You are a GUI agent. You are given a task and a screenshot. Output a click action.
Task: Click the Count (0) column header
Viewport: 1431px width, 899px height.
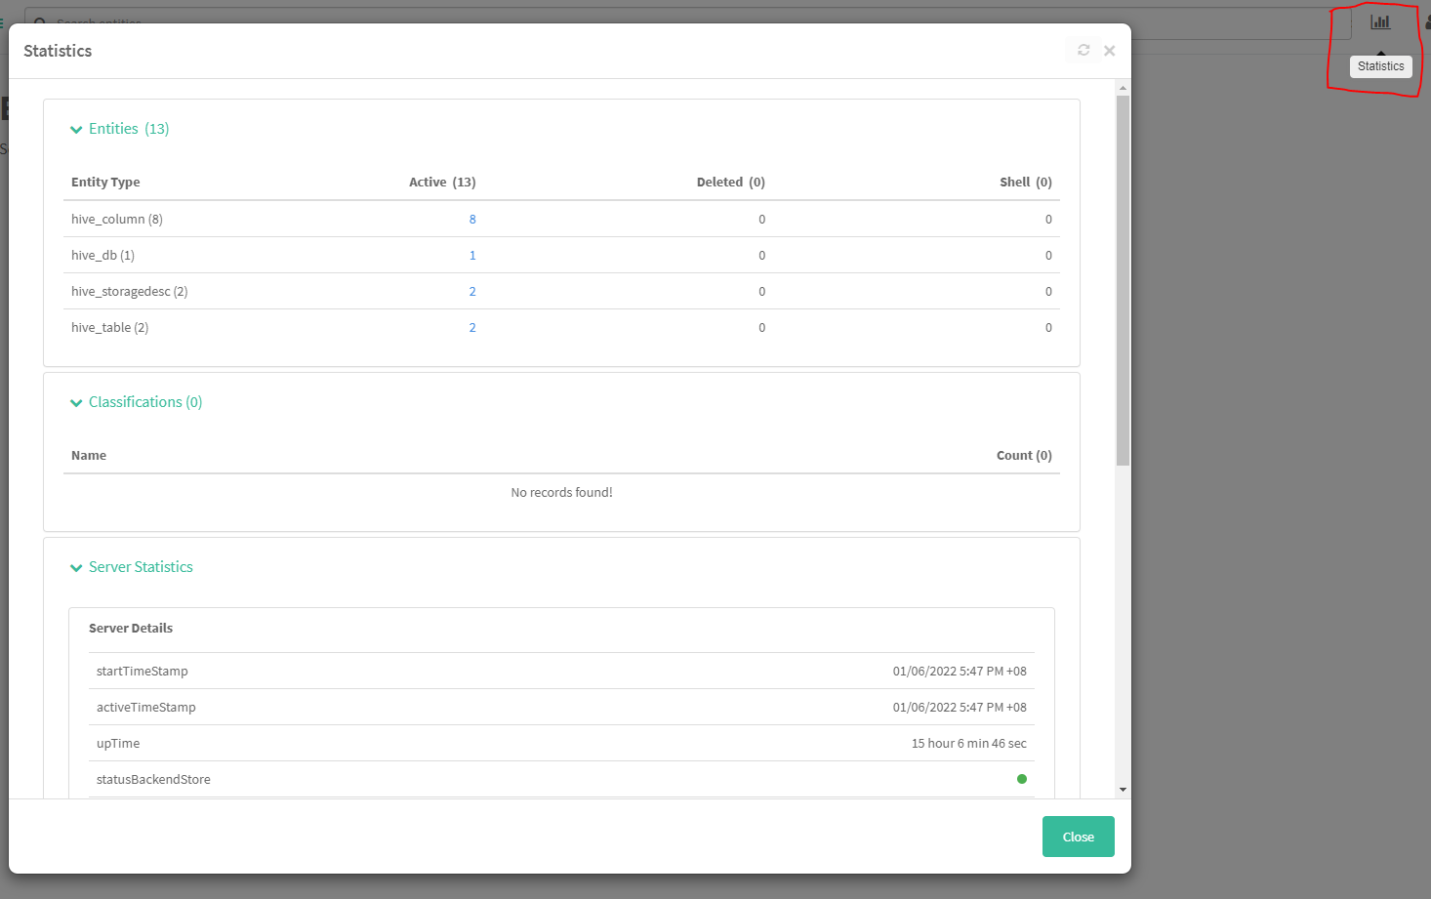[1024, 455]
